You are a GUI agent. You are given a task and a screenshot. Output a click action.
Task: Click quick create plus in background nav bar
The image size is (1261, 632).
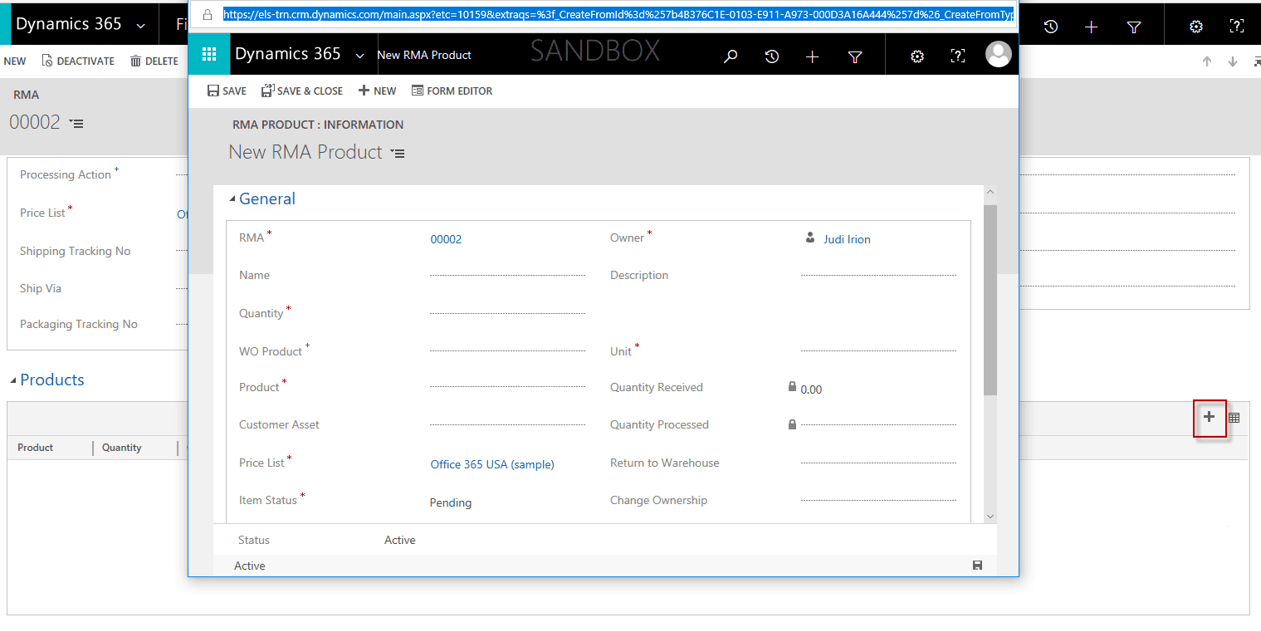pos(1092,27)
